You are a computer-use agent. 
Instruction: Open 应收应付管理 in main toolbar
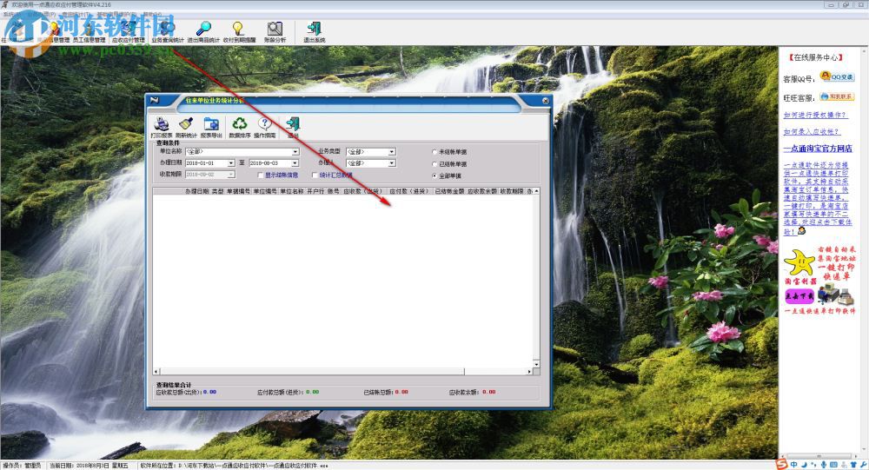(128, 31)
